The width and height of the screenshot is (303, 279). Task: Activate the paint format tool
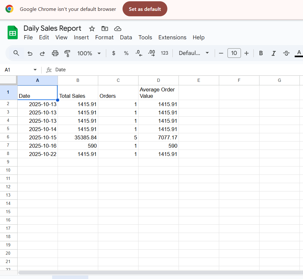tap(67, 53)
